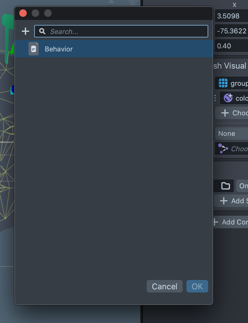Click the purple sparkle material icon
This screenshot has width=248, height=323.
point(228,98)
